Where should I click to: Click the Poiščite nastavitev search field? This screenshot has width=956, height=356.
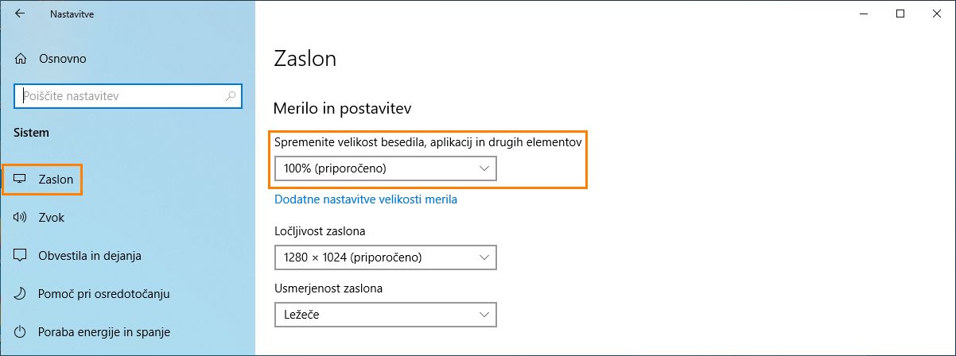[x=119, y=95]
